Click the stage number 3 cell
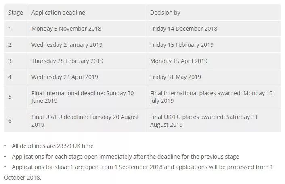The height and width of the screenshot is (184, 285). [x=10, y=61]
